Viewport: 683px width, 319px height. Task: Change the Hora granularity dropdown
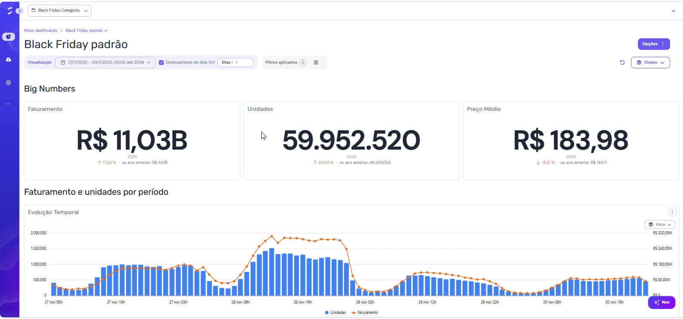[x=660, y=224]
